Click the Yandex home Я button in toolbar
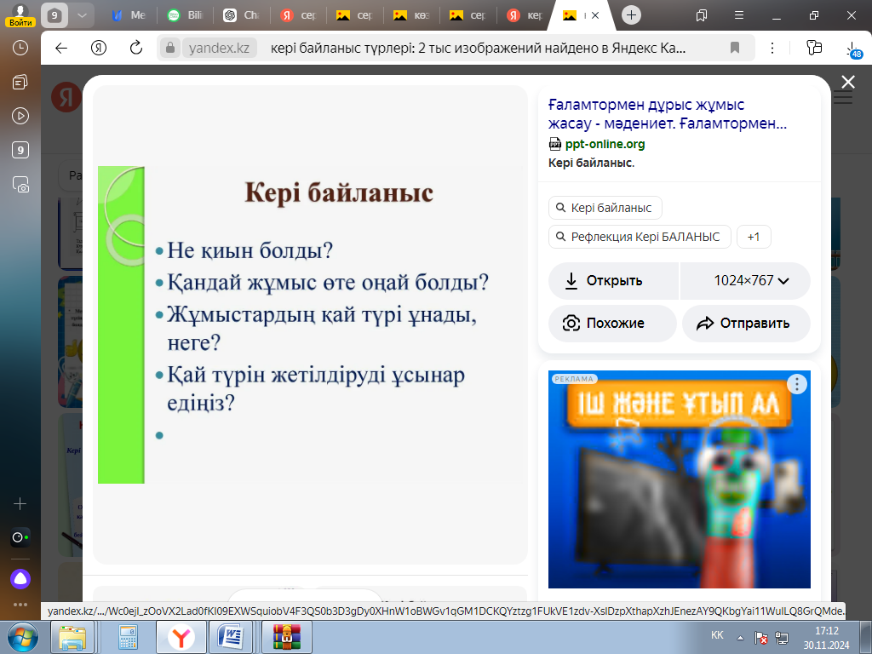Image resolution: width=872 pixels, height=654 pixels. pos(99,48)
